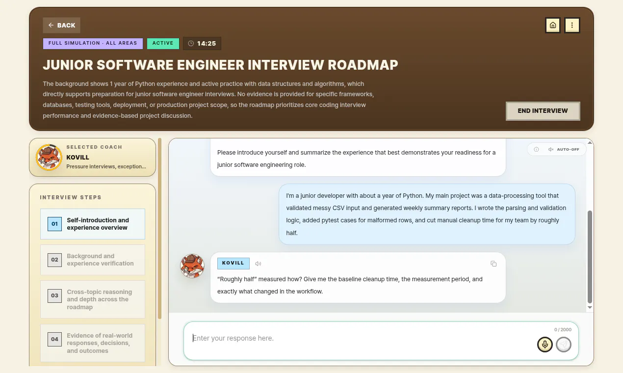
Task: Copy Kovill's message with the copy icon
Action: pyautogui.click(x=493, y=264)
